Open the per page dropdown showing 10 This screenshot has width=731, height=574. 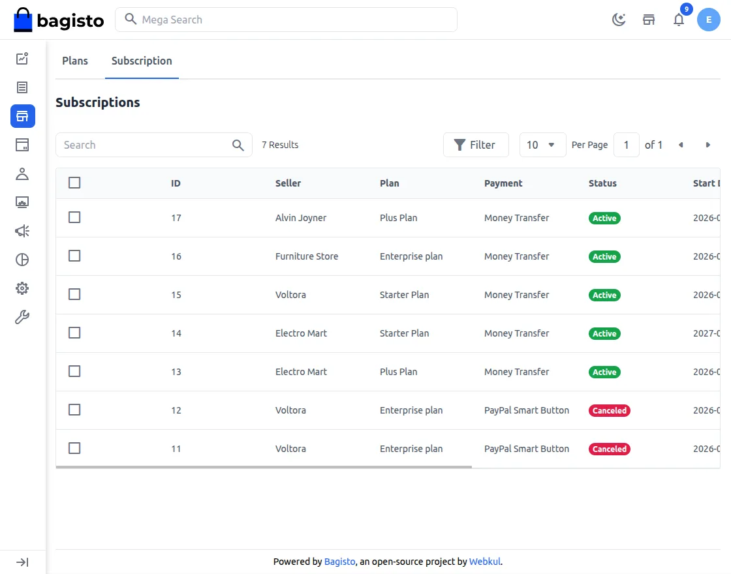click(542, 145)
